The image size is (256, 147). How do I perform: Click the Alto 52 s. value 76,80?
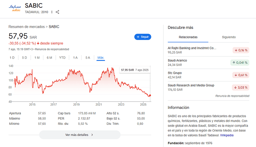(141, 113)
